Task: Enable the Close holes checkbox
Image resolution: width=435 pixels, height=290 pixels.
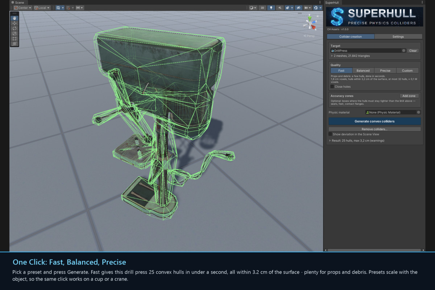Action: (332, 87)
